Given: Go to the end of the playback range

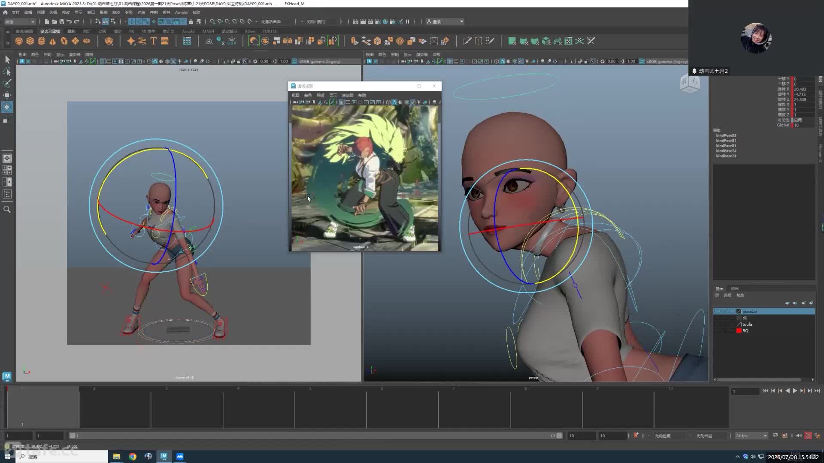Looking at the screenshot, I should (x=817, y=391).
